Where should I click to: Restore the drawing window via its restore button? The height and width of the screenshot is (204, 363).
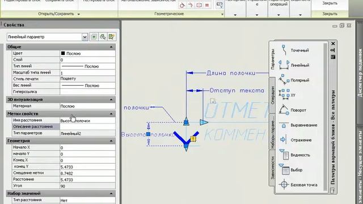point(342,25)
